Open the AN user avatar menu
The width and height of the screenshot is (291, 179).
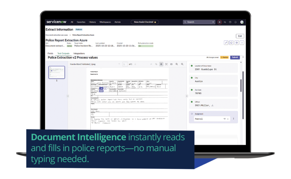242,22
